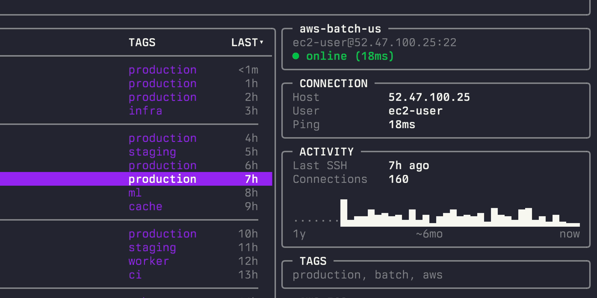Select the infra row with 3h

pyautogui.click(x=146, y=111)
